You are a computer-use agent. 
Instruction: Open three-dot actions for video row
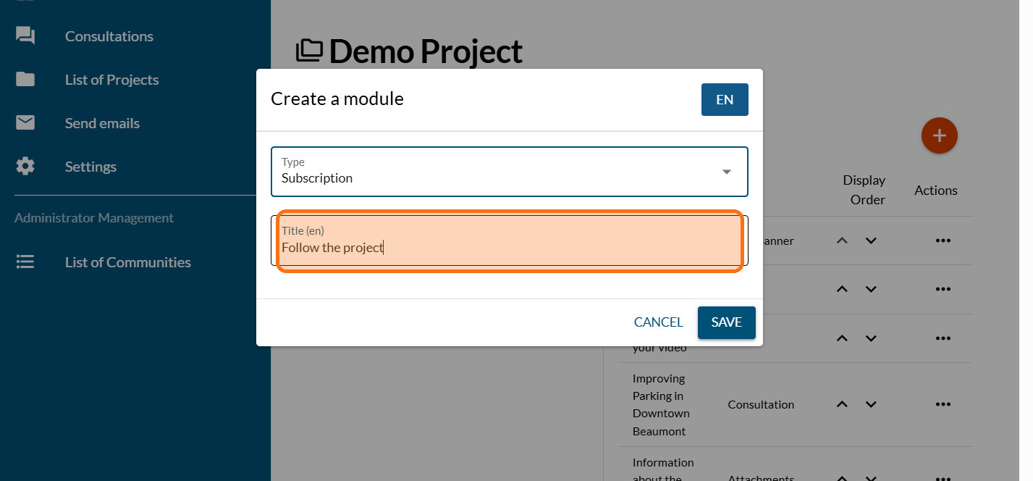pyautogui.click(x=943, y=338)
